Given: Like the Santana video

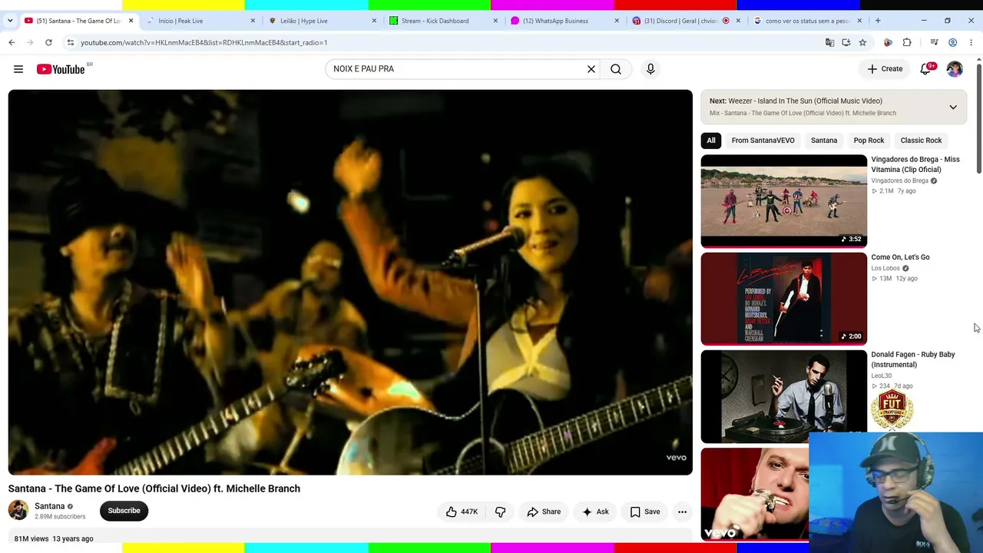Looking at the screenshot, I should [462, 512].
